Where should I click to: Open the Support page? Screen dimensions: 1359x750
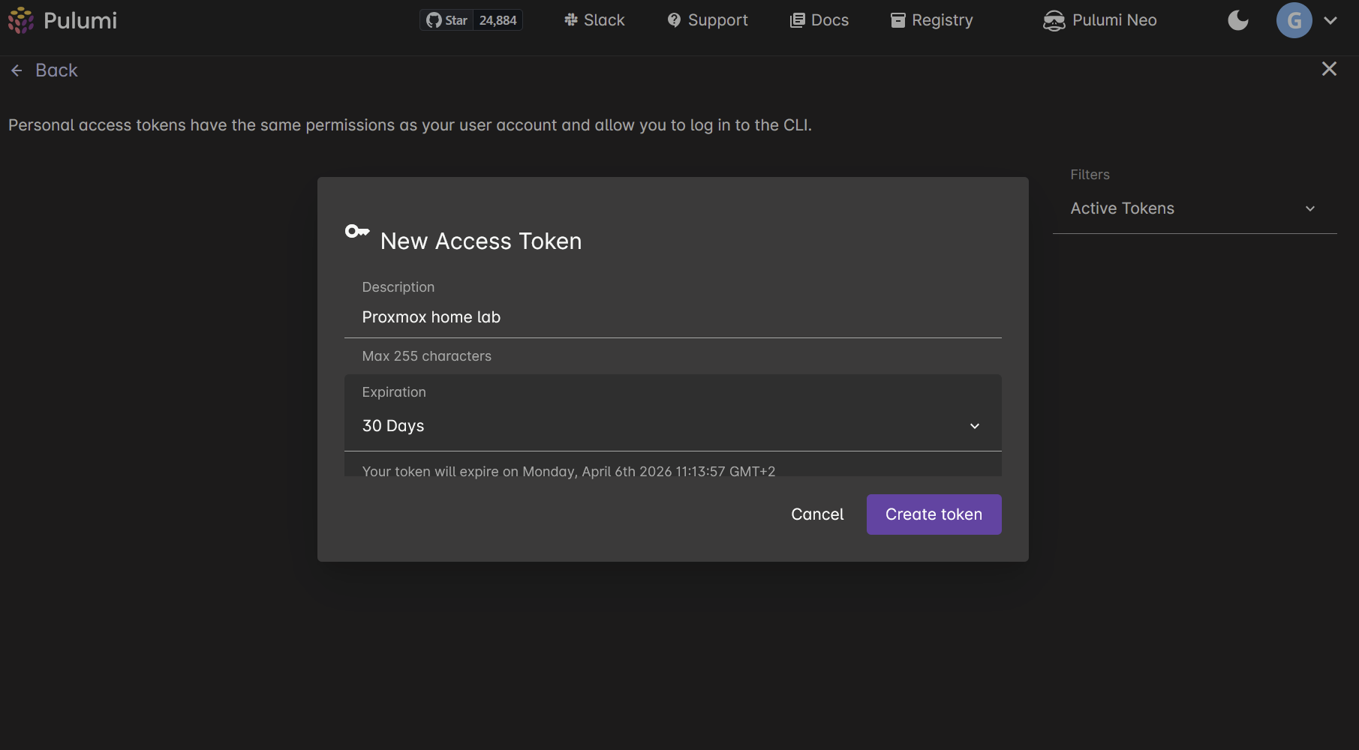coord(708,20)
